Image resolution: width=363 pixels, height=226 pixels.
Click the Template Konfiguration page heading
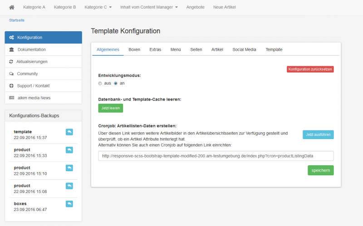pyautogui.click(x=126, y=31)
